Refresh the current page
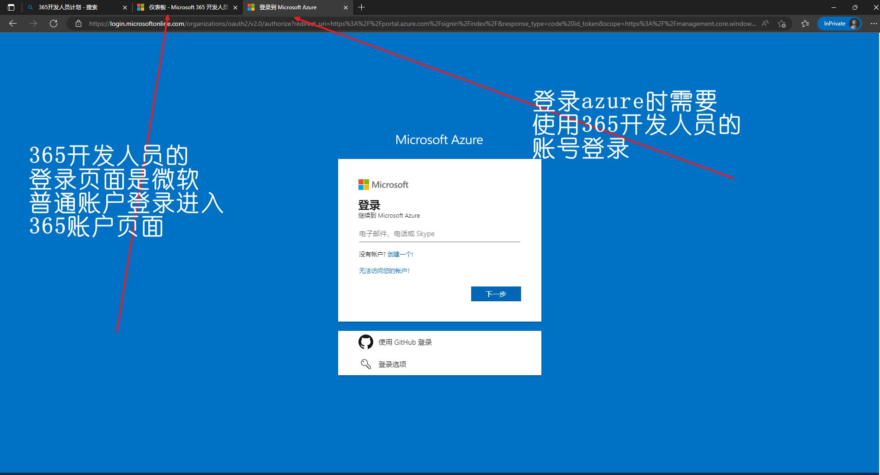Viewport: 880px width, 475px height. (x=54, y=24)
